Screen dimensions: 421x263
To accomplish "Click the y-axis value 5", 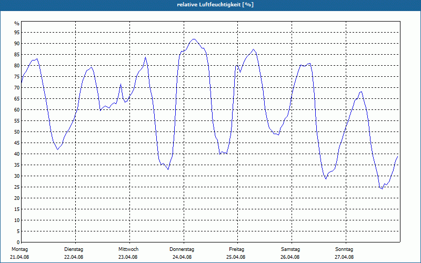I will point(18,231).
